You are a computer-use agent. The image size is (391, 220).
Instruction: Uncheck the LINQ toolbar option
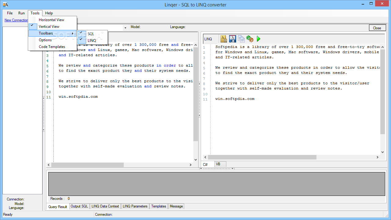coord(92,40)
